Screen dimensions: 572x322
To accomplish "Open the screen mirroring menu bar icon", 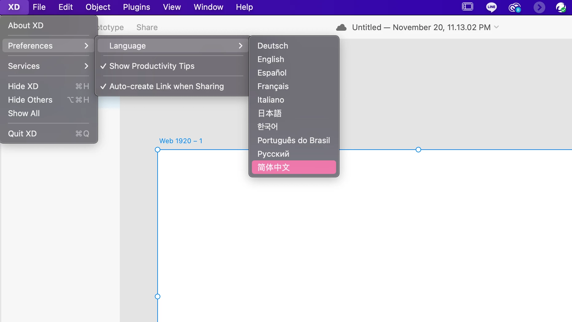I will coord(468,7).
